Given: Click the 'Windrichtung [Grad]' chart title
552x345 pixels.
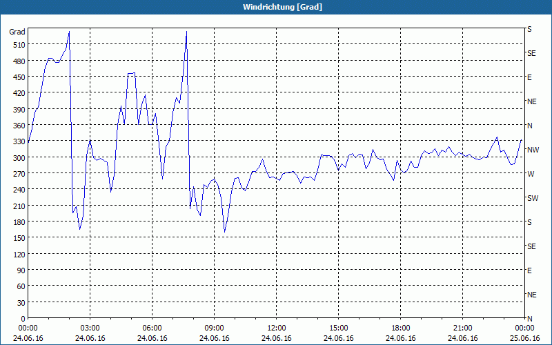Looking at the screenshot, I should tap(282, 7).
